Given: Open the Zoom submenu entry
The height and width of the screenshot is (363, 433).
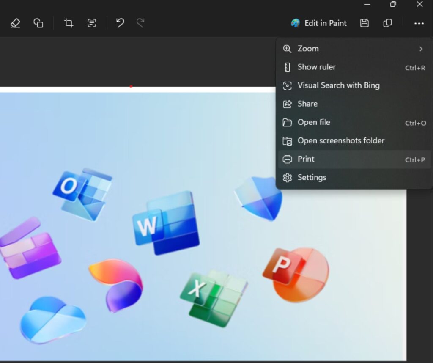Looking at the screenshot, I should 354,49.
